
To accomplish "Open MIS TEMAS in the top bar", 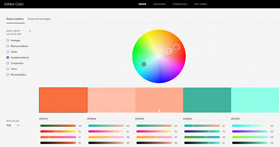I will (x=201, y=4).
